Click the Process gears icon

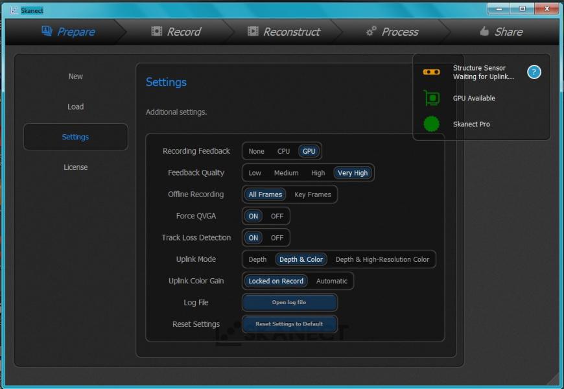(x=371, y=30)
